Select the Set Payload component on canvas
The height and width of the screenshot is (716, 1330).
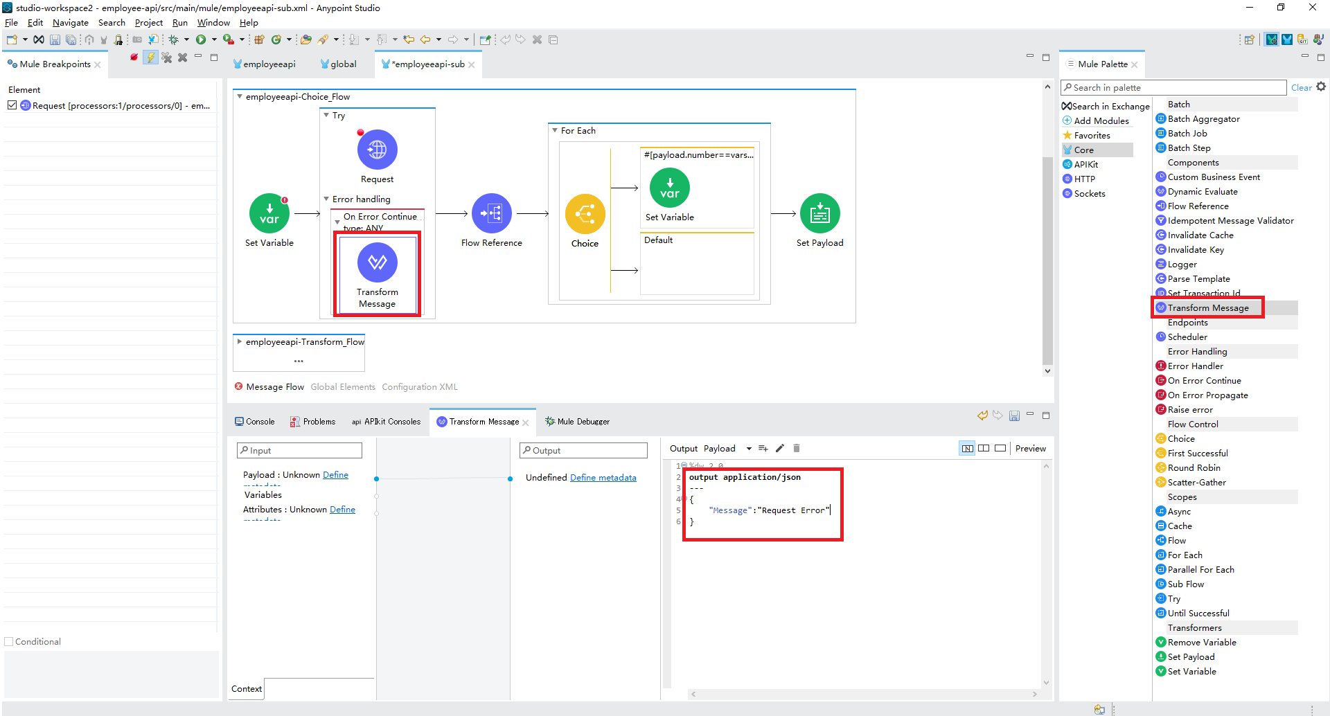820,213
